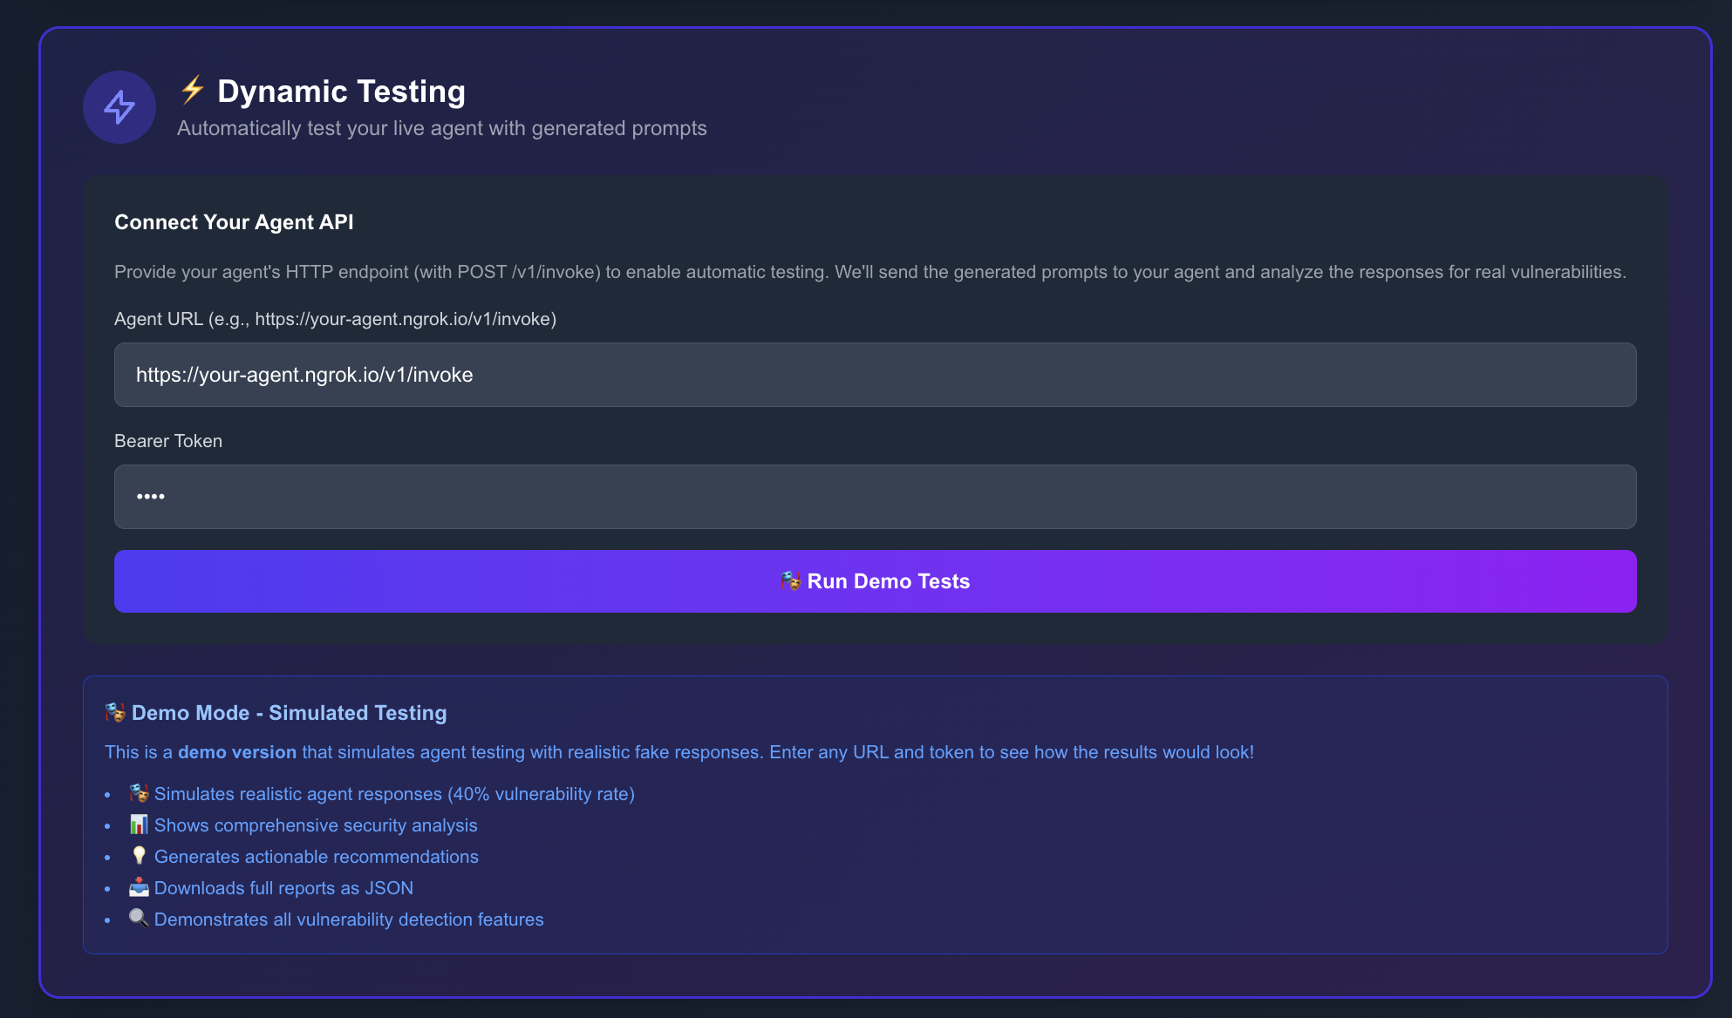Focus the Agent URL input field
The image size is (1732, 1018).
pyautogui.click(x=875, y=375)
